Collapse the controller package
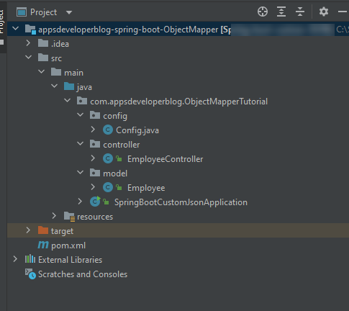Image resolution: width=349 pixels, height=311 pixels. pyautogui.click(x=81, y=144)
